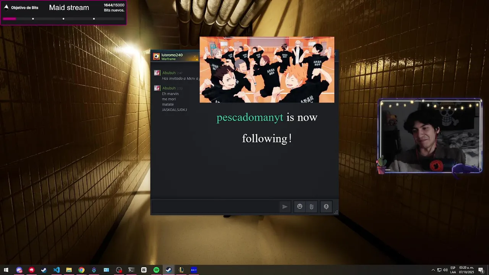Open Google Chrome from the taskbar
The image size is (489, 275).
tap(81, 270)
